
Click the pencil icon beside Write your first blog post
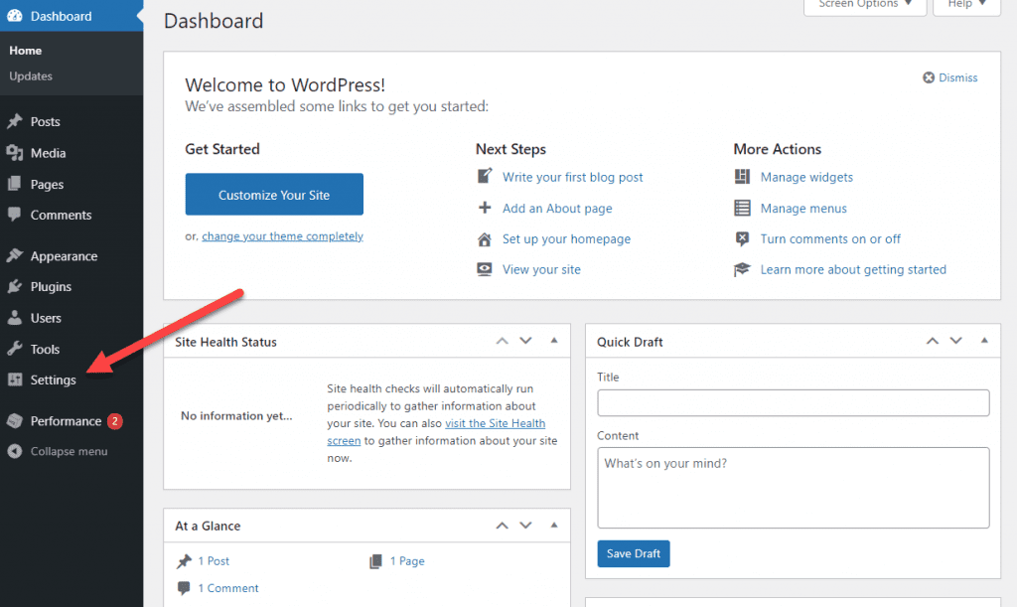coord(485,176)
